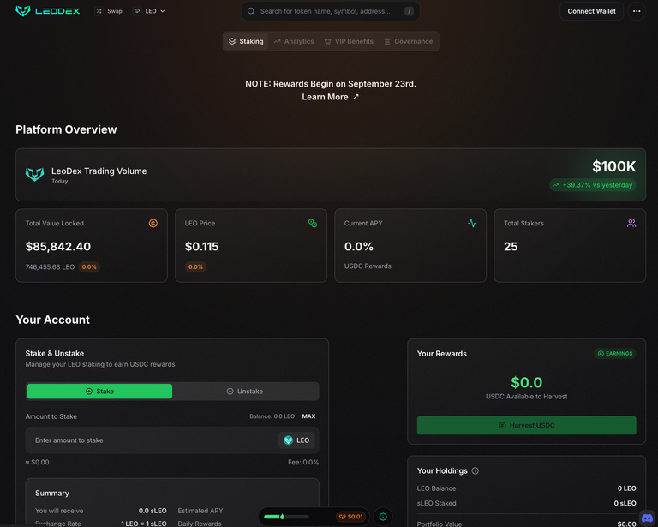Open the Swap menu item
This screenshot has height=527, width=658.
click(109, 11)
